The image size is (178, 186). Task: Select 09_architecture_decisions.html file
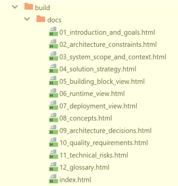105,130
